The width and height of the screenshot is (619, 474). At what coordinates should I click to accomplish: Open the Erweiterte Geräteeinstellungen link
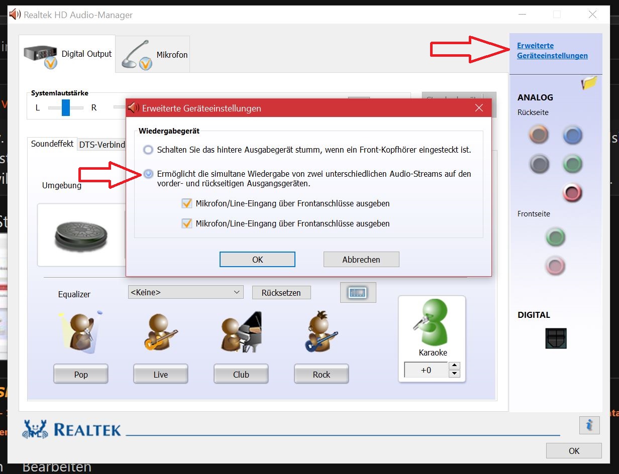click(x=552, y=51)
